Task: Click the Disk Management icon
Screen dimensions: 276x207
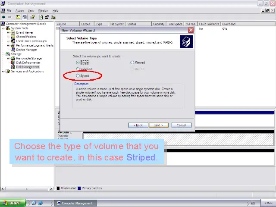Action: click(x=13, y=67)
